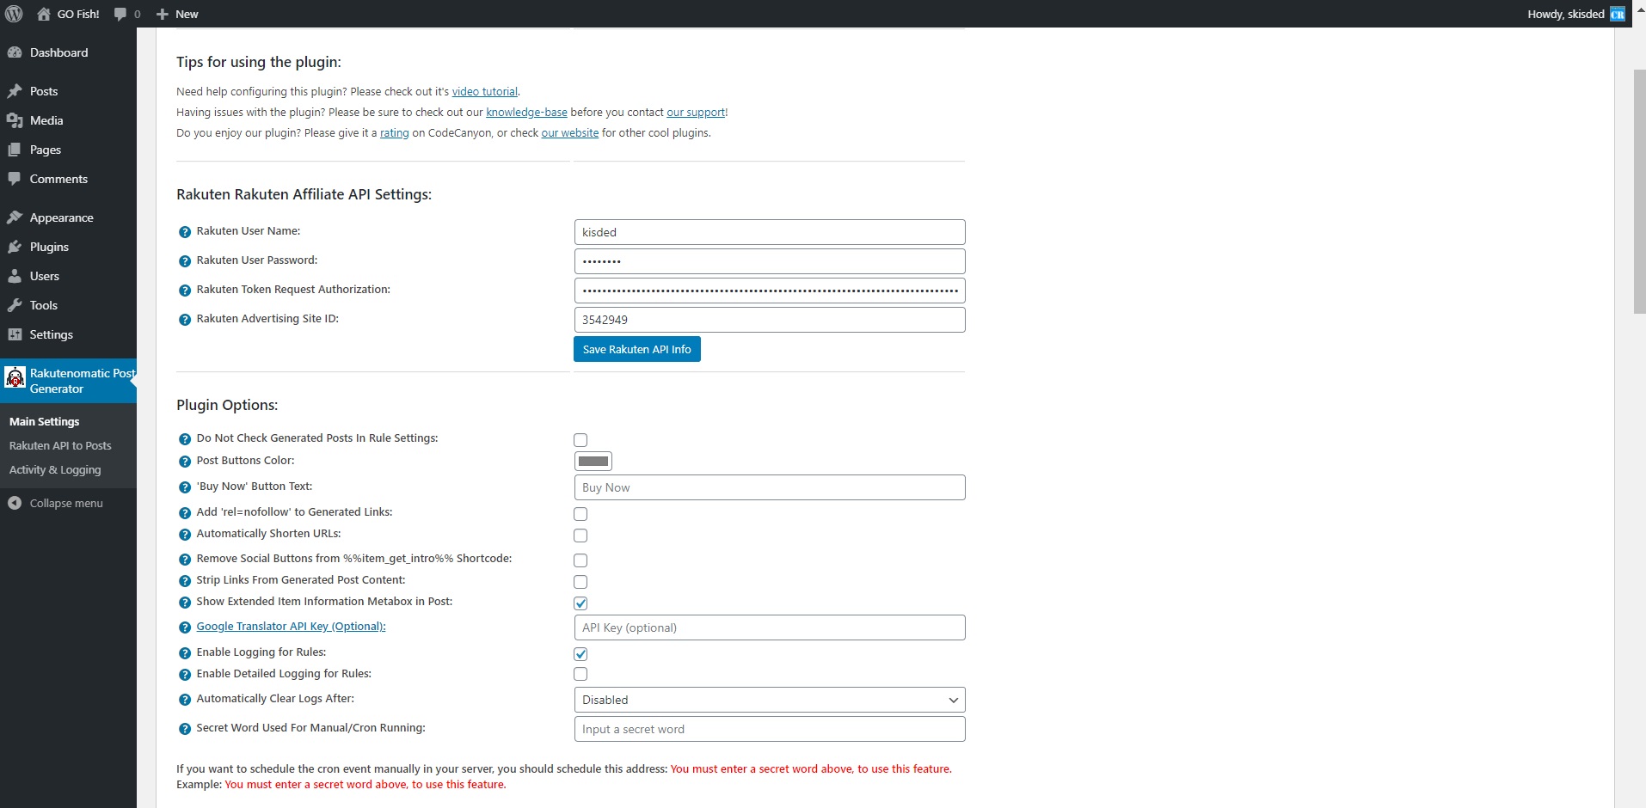Click the Google Translator API Key field
The height and width of the screenshot is (808, 1646).
(769, 627)
